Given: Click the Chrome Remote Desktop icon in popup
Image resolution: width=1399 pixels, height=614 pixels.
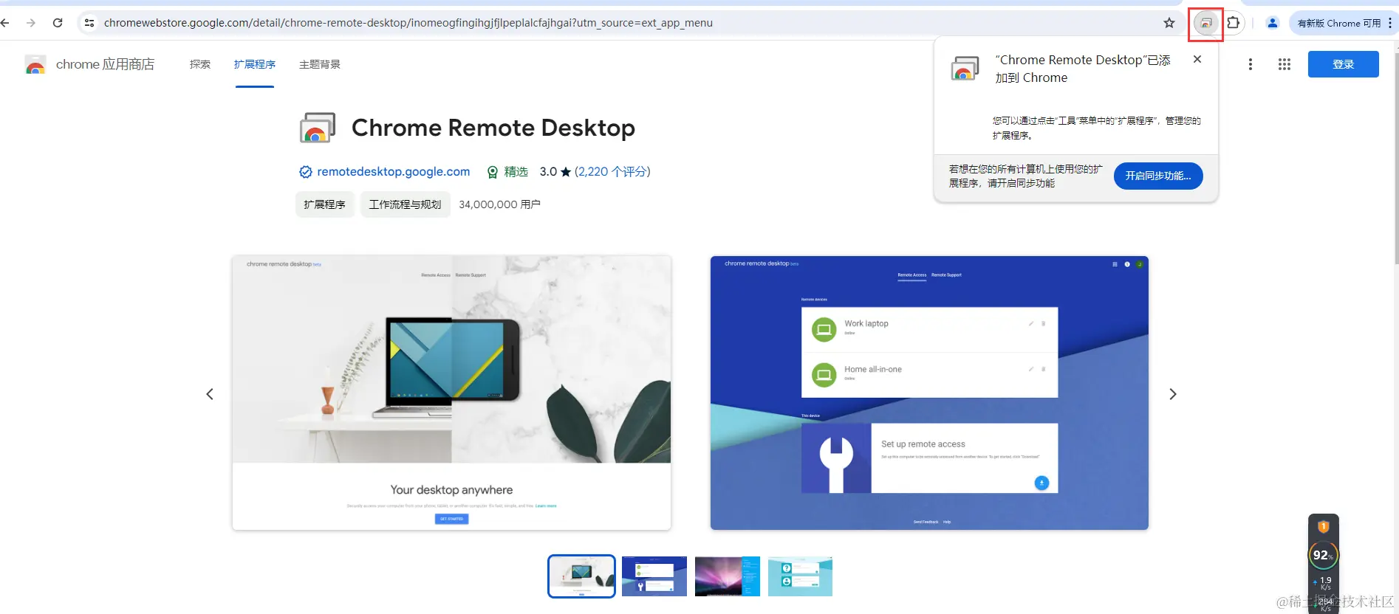Looking at the screenshot, I should (x=965, y=68).
